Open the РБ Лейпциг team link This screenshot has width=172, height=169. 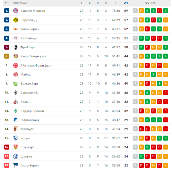pos(29,38)
